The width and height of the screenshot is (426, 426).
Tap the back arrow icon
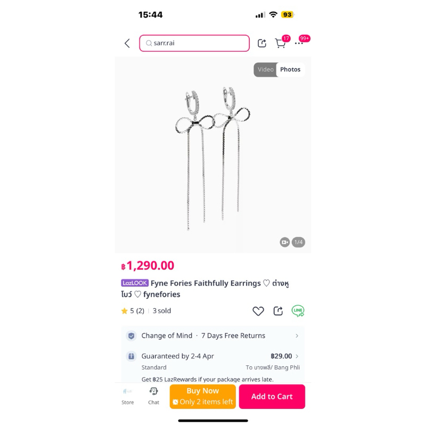tap(127, 43)
